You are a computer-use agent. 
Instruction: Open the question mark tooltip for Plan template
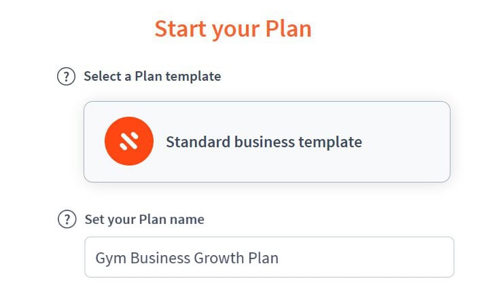(66, 77)
